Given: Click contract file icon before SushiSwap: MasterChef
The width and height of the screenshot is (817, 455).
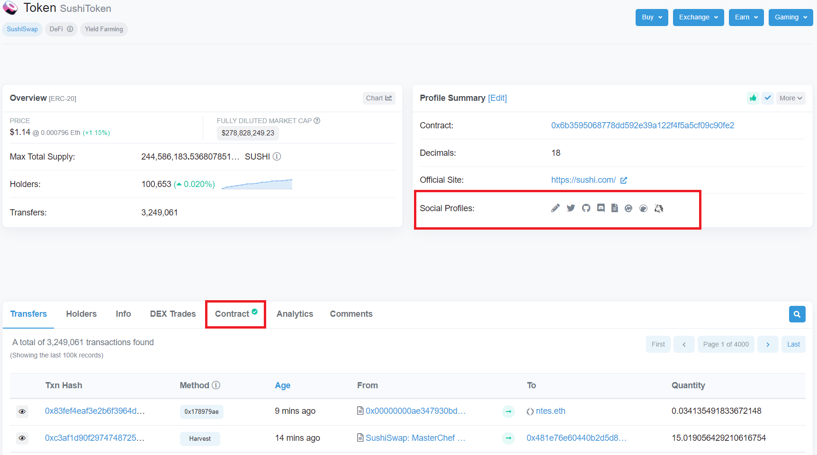Looking at the screenshot, I should [x=360, y=437].
